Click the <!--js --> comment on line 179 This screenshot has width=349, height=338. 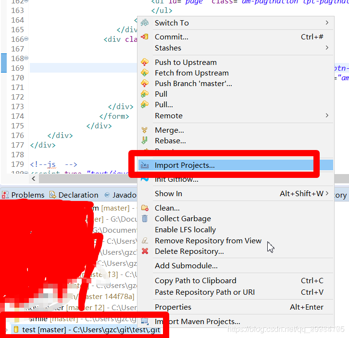tap(54, 164)
